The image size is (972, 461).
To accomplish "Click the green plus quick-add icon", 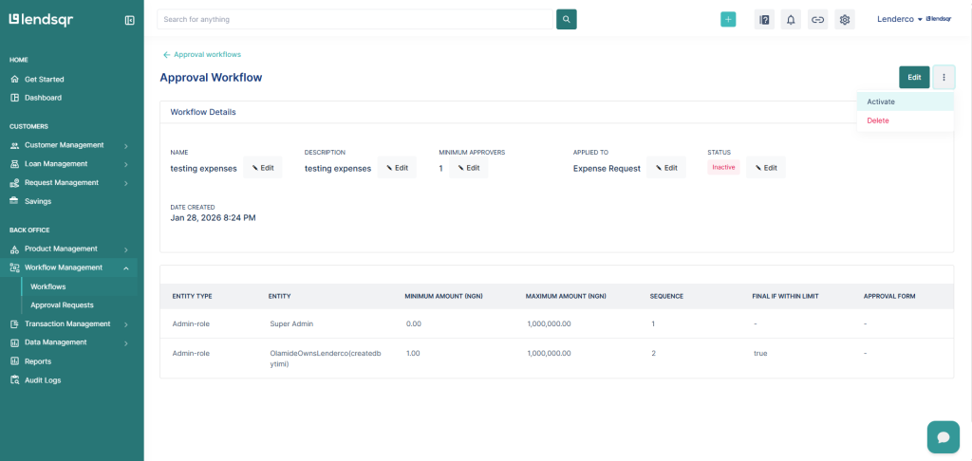I will tap(728, 19).
